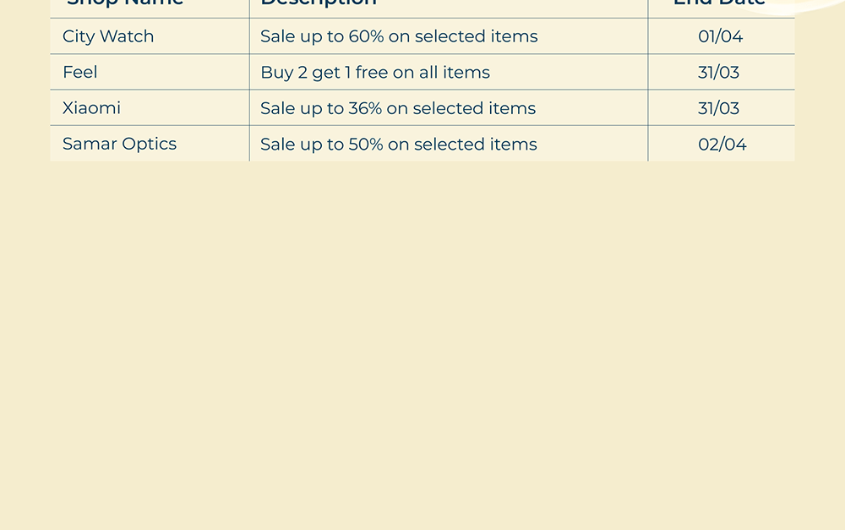Click the Xiaomi shop name
Image resolution: width=845 pixels, height=530 pixels.
coord(91,108)
